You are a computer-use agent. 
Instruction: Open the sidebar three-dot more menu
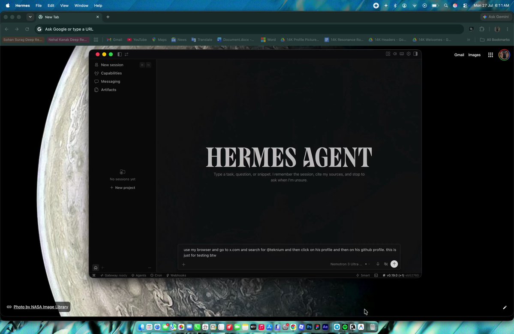click(150, 268)
